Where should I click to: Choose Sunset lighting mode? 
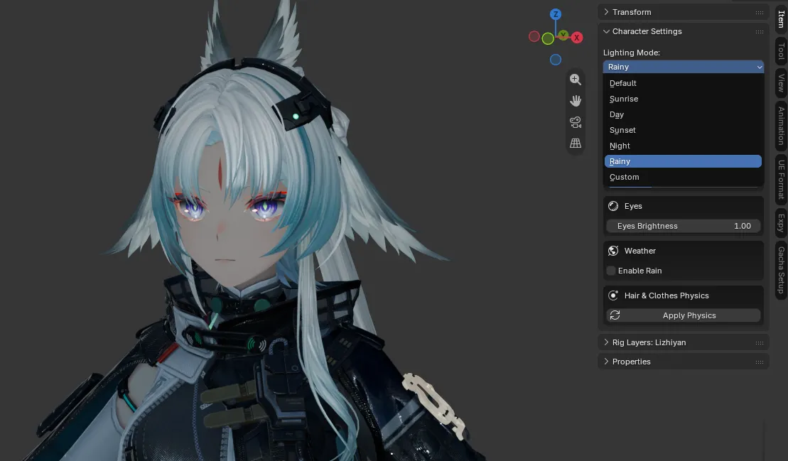pos(683,130)
